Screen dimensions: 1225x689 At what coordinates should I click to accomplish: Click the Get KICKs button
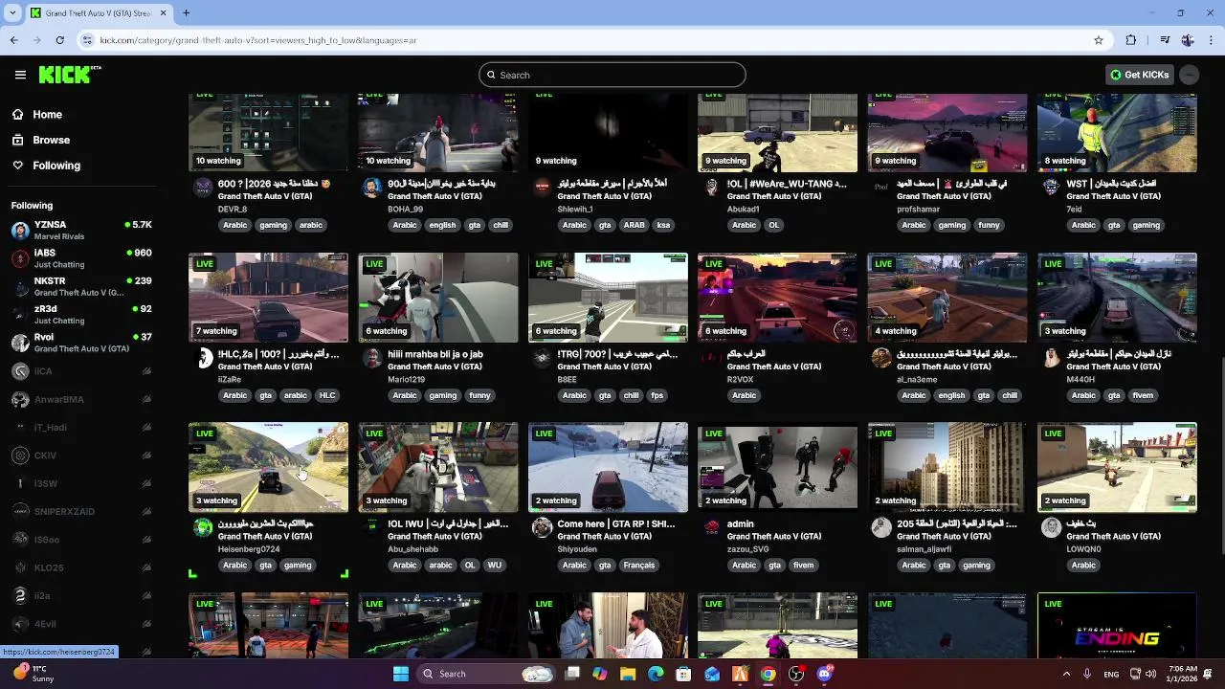(1139, 75)
